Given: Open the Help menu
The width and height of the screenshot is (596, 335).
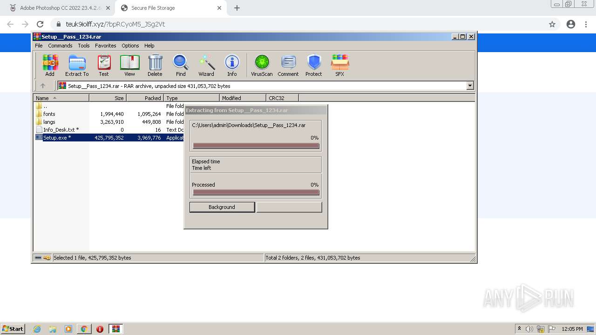Looking at the screenshot, I should (x=149, y=46).
